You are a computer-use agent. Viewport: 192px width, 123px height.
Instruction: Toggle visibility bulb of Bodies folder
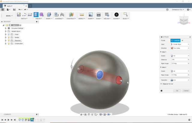coord(9,37)
